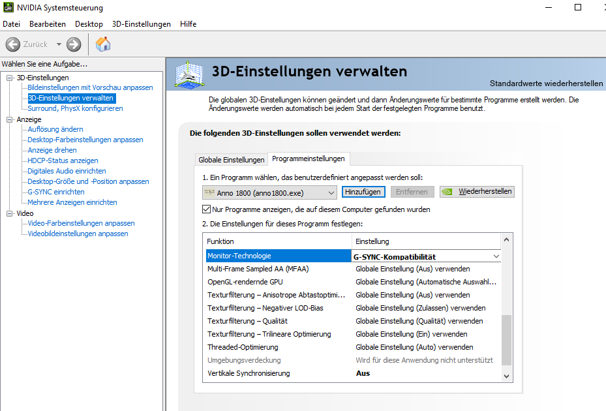Select Texturfilterung – Anisotrope Abtastoptimierung row
This screenshot has height=411, width=606.
(x=354, y=295)
